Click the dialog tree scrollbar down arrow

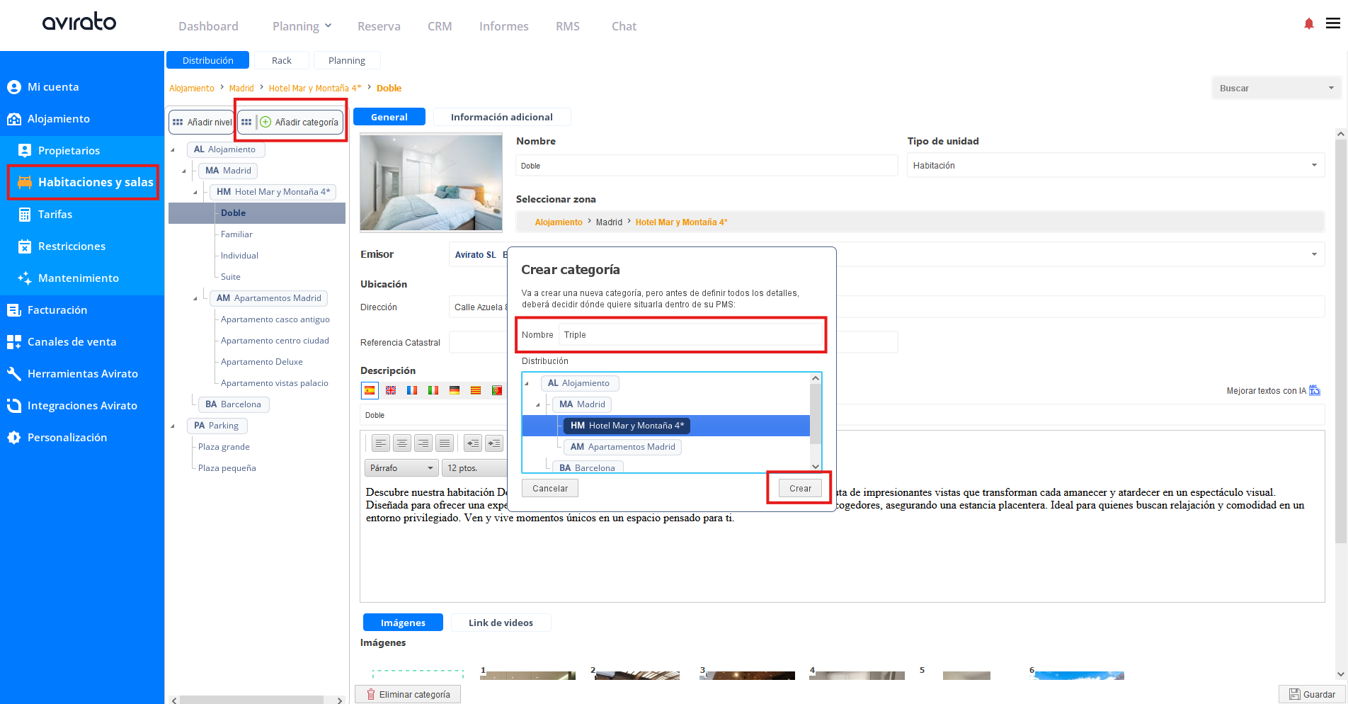[816, 466]
